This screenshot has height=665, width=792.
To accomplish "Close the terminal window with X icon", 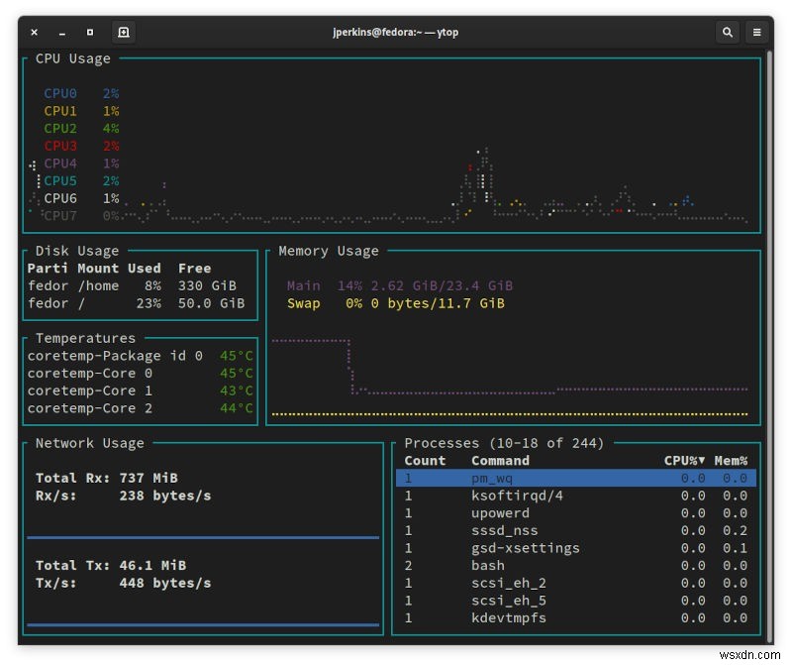I will (34, 32).
